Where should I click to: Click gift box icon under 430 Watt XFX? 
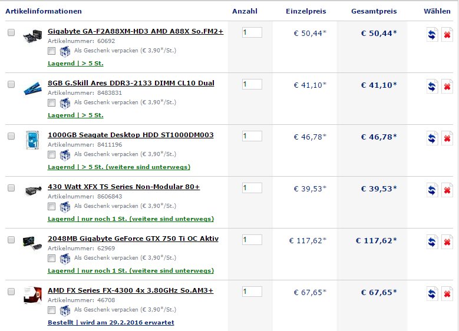65,207
